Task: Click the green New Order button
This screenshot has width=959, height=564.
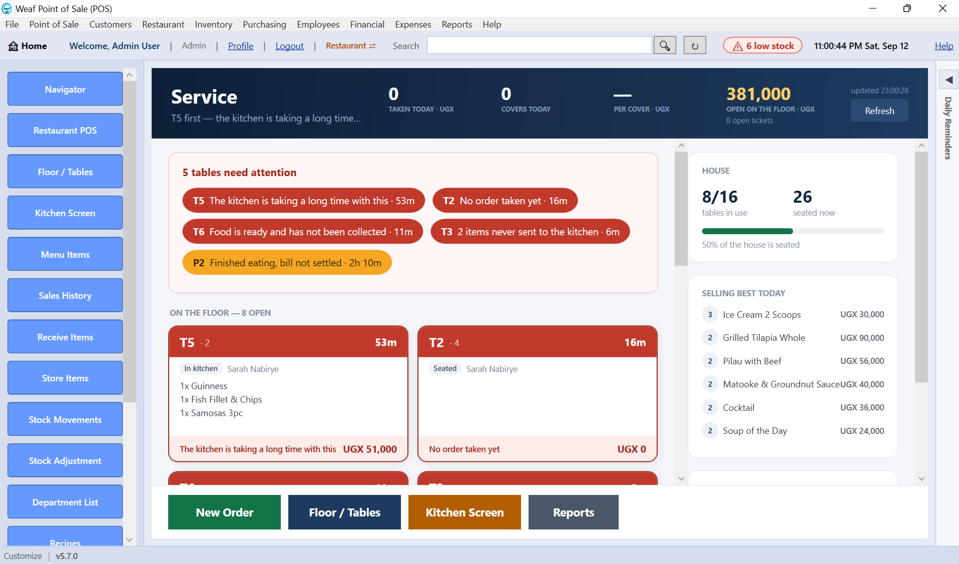Action: (x=224, y=512)
